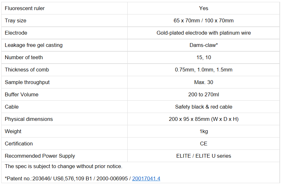Click the Electrode row label
The height and width of the screenshot is (186, 281).
click(16, 33)
